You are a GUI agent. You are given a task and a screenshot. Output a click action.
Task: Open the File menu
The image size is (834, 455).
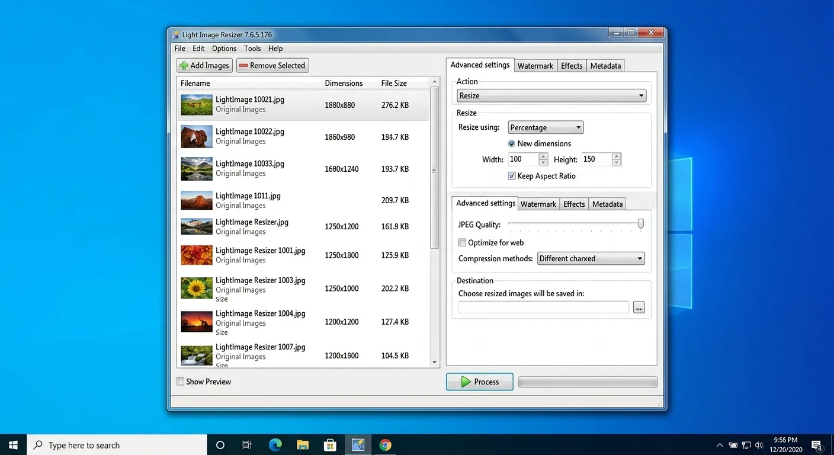(180, 49)
